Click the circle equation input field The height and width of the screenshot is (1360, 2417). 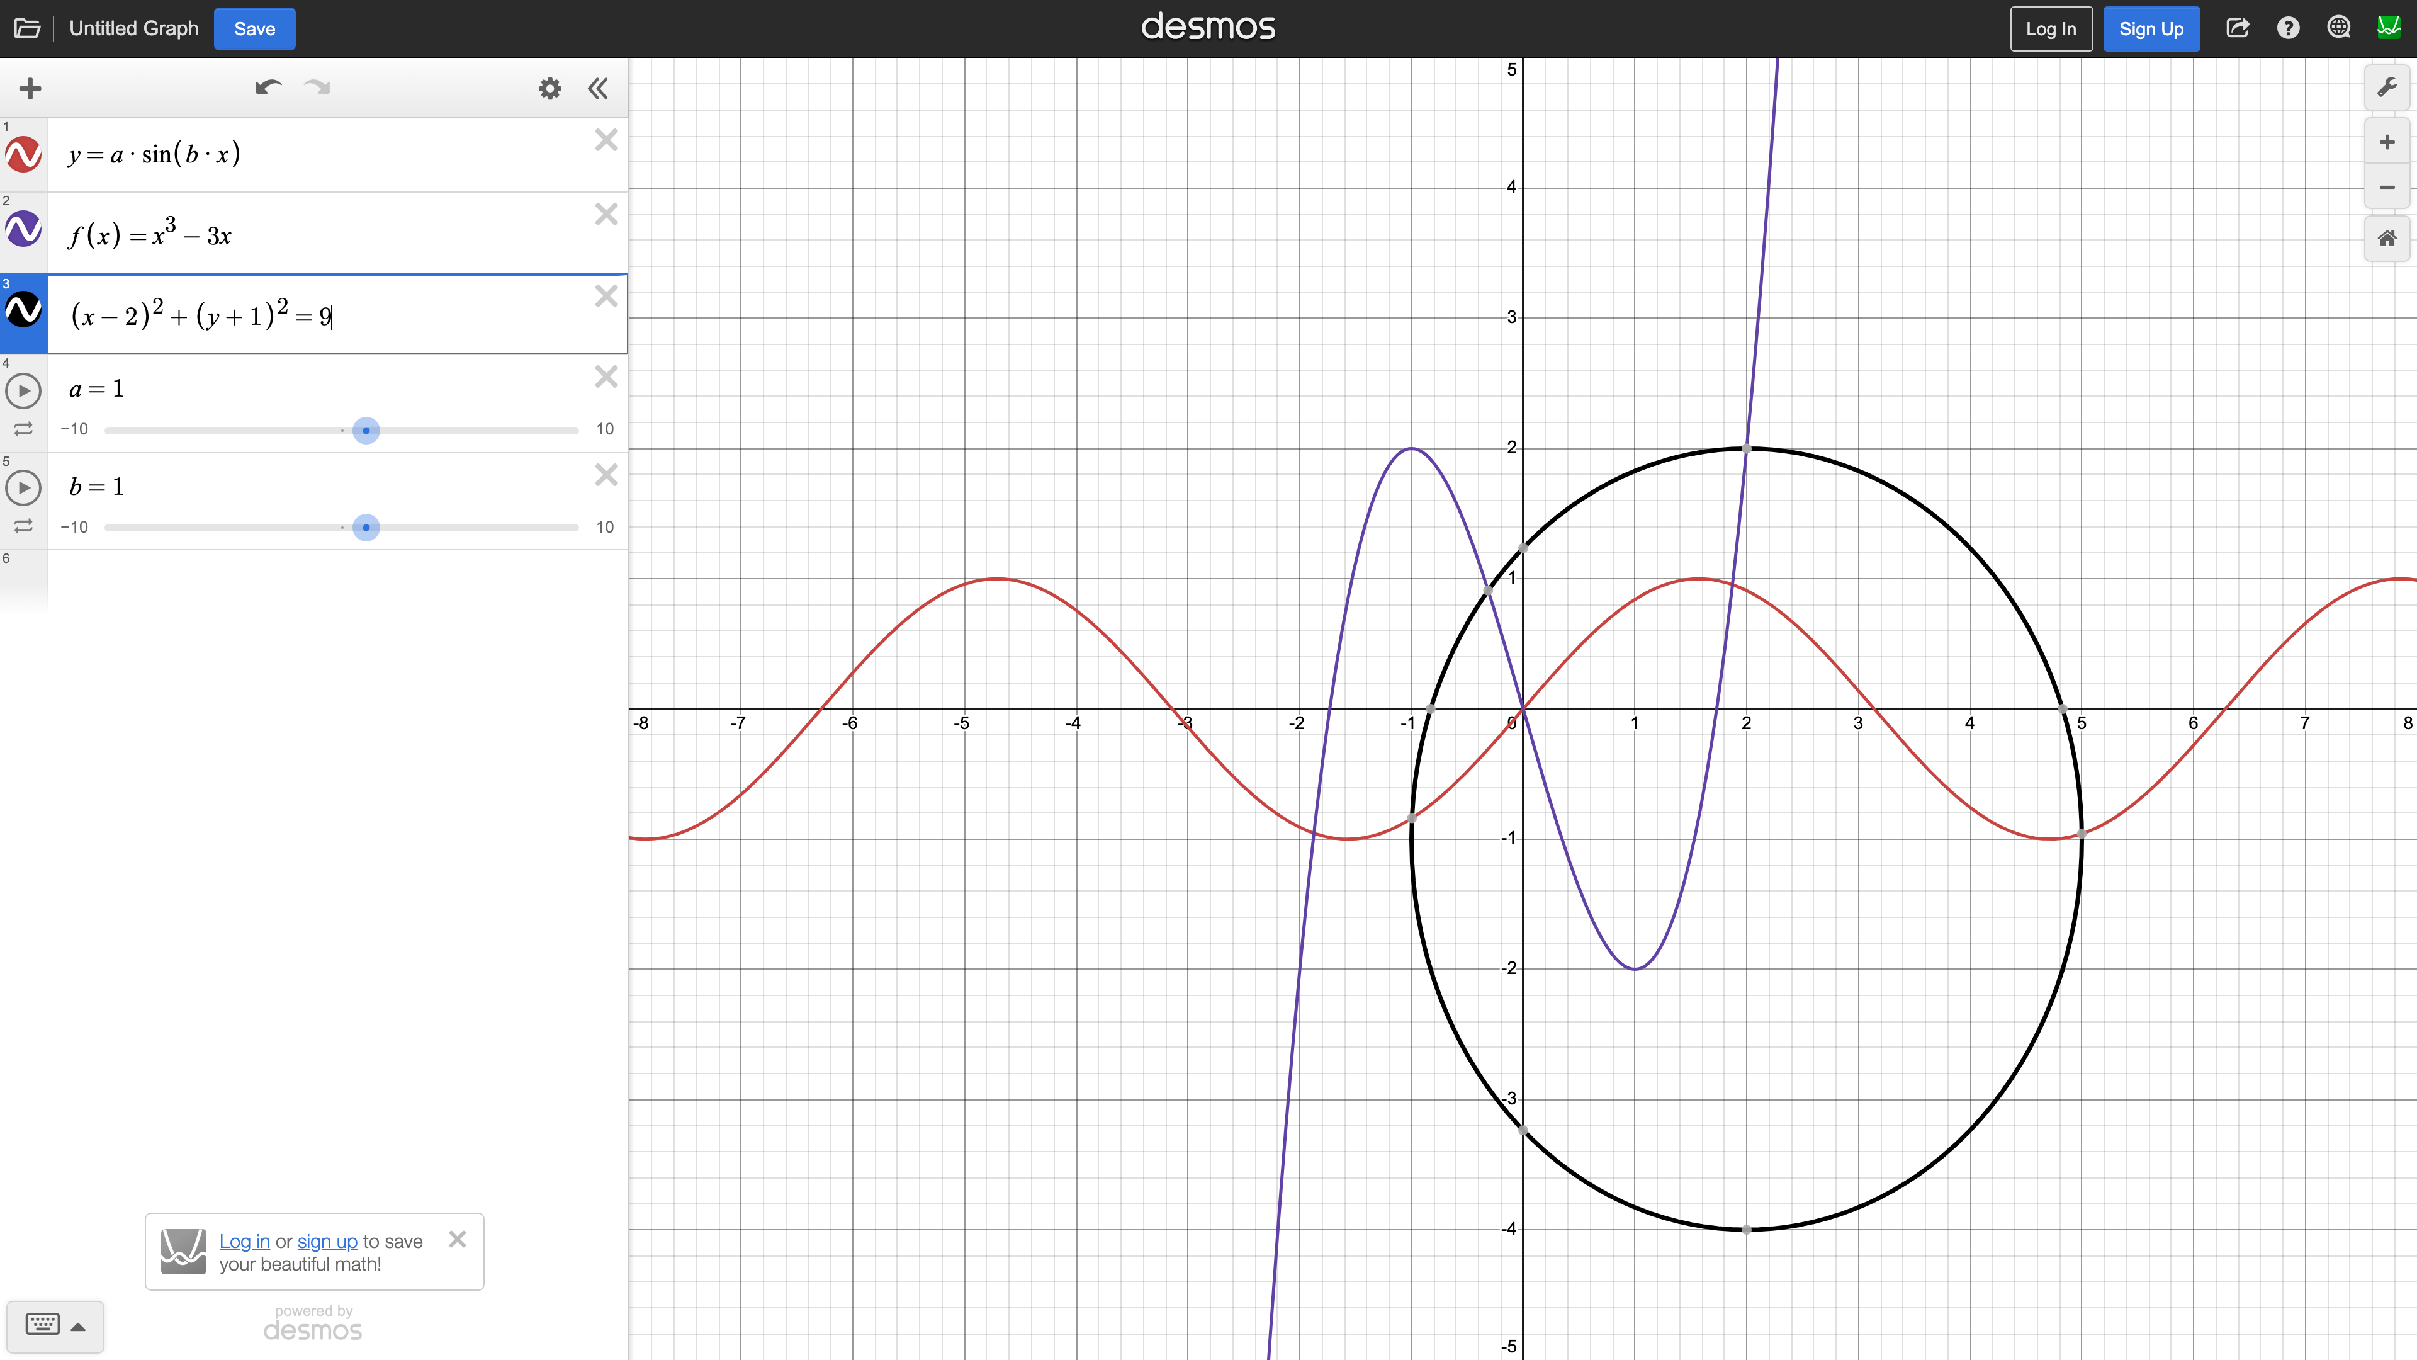pyautogui.click(x=337, y=314)
